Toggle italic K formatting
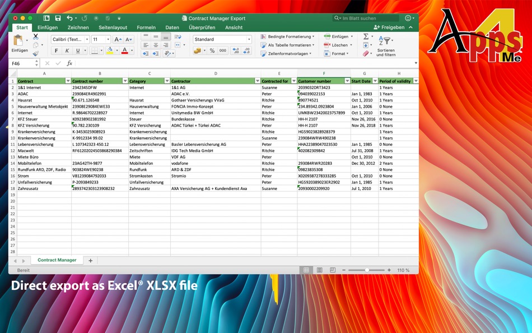 coord(67,50)
